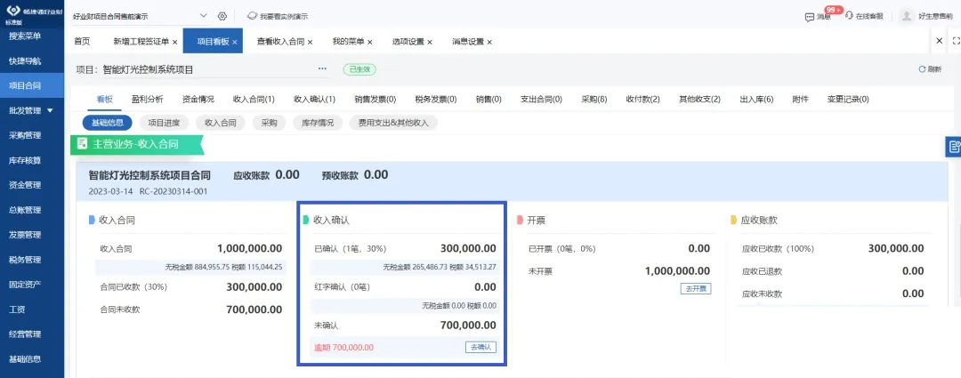Image resolution: width=961 pixels, height=378 pixels.
Task: Select the 销售发票(0) sub-tab
Action: click(376, 99)
